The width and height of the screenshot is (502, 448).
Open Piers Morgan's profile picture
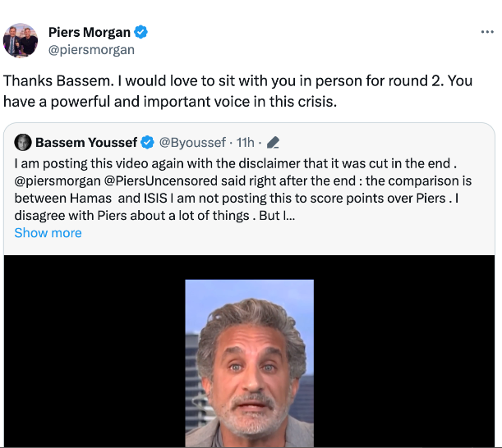point(21,40)
